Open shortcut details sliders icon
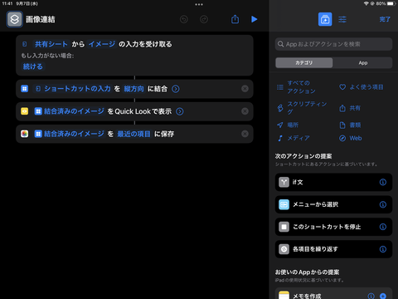 click(x=342, y=19)
